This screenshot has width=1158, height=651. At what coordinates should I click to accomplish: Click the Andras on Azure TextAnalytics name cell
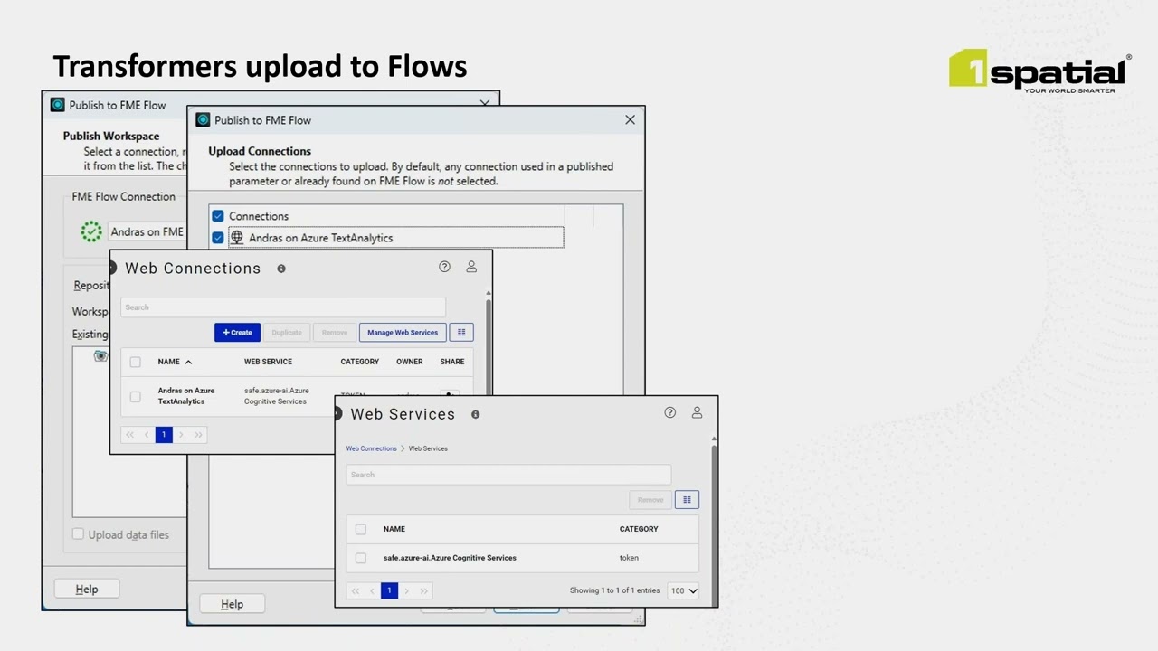click(x=186, y=396)
